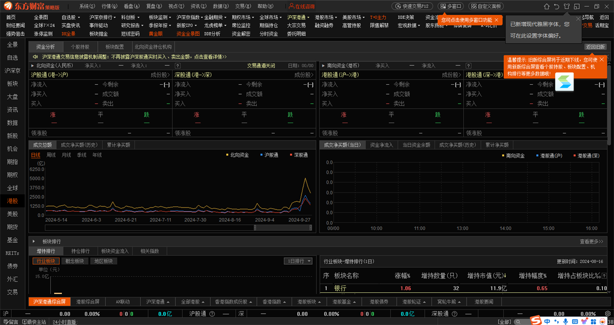Select 周线 weekly chart period
This screenshot has width=614, height=325.
click(x=51, y=155)
